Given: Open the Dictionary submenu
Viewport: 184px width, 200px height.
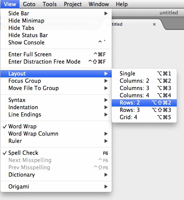Looking at the screenshot, I should pos(56,175).
